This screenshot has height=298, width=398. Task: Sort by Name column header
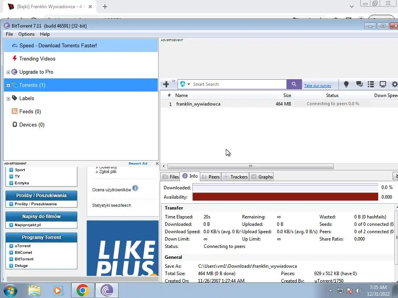pos(222,95)
